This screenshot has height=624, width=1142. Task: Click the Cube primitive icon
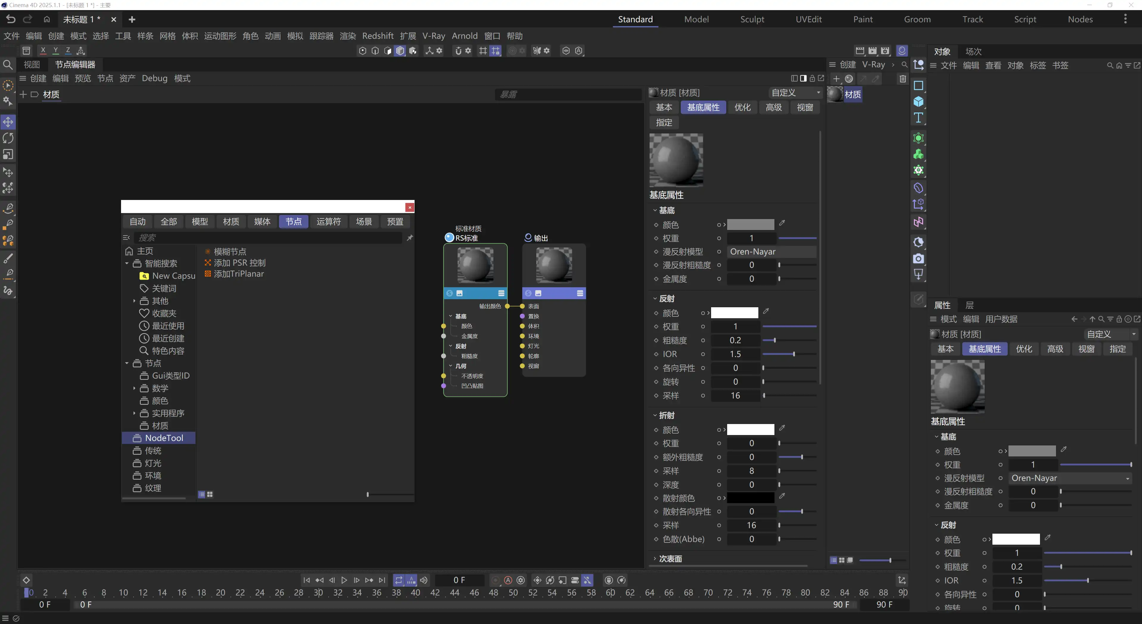coord(918,101)
